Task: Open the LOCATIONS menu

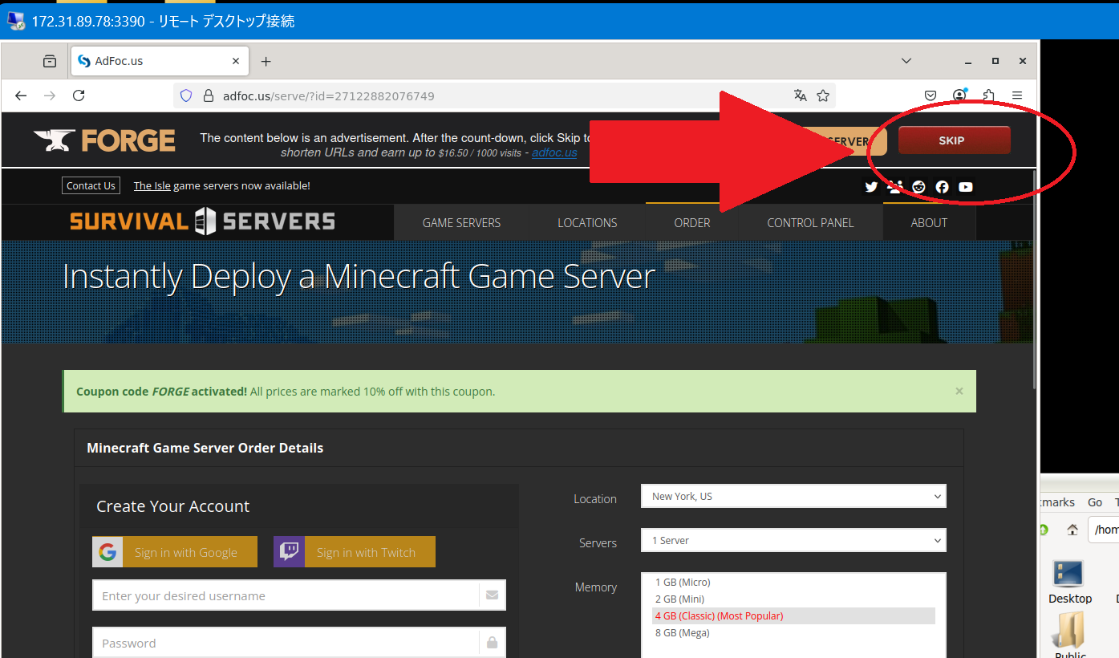Action: click(587, 223)
